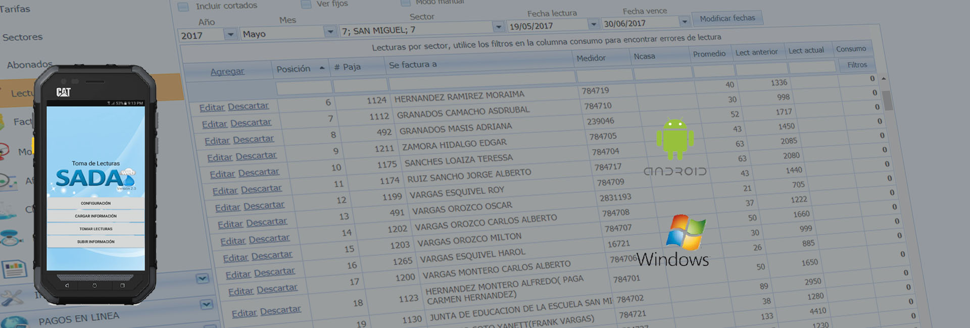Expand the Sector dropdown arrow
This screenshot has width=970, height=328.
point(499,27)
